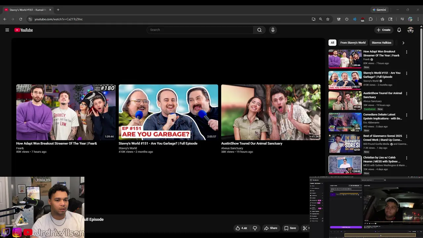Open options for sidebar AustinShow Toured video

click(406, 94)
